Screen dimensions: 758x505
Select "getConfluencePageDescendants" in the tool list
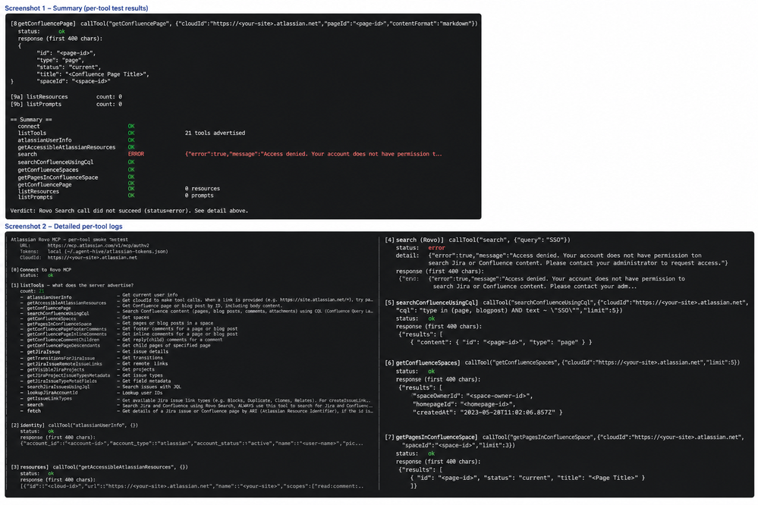63,346
